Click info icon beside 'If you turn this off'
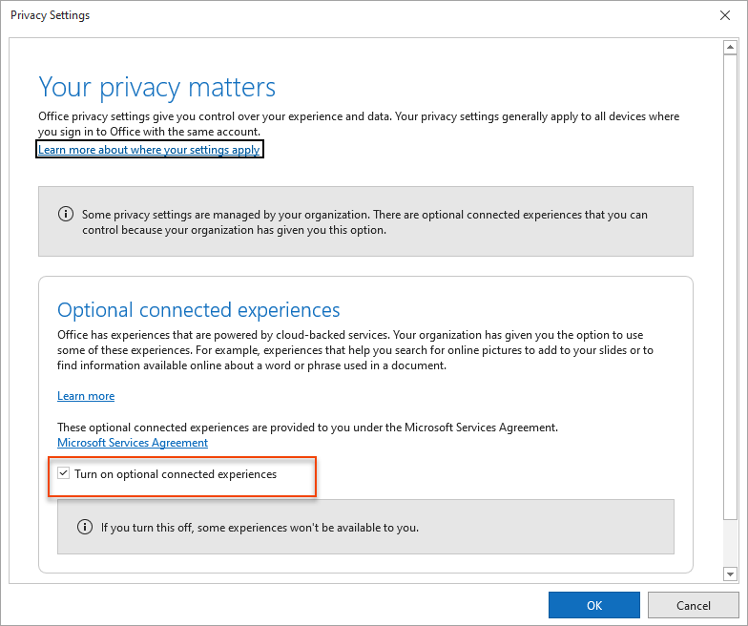 [x=84, y=527]
